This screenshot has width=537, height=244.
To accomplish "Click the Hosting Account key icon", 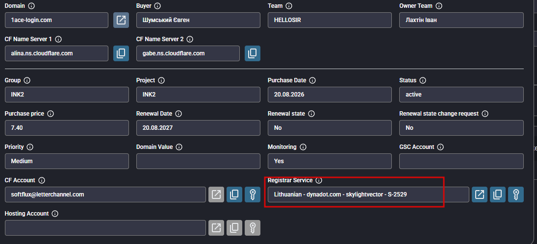I will (253, 227).
